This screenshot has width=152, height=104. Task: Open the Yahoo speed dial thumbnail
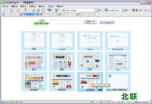coord(90,40)
